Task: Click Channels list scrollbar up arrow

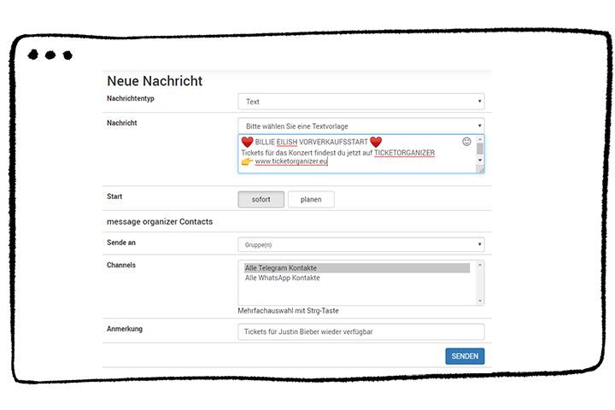Action: tap(480, 266)
